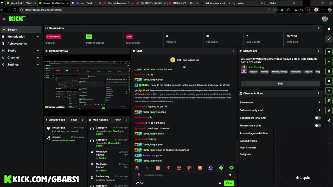Click the pencil edit icon in right sidebar
This screenshot has height=187, width=333.
[329, 39]
